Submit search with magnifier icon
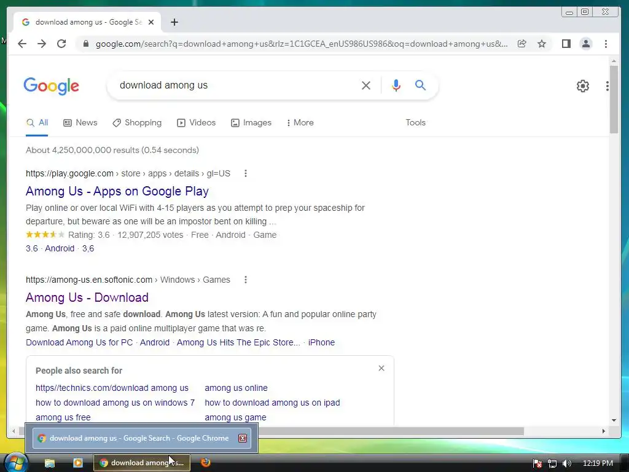This screenshot has height=472, width=629. (420, 85)
